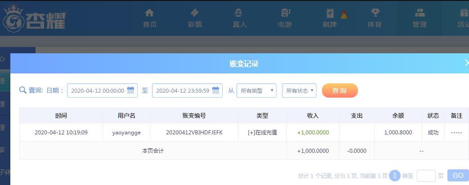Screen dimensions: 469x185
Task: Select record number 20200412VBIHDFJEFK
Action: [194, 132]
